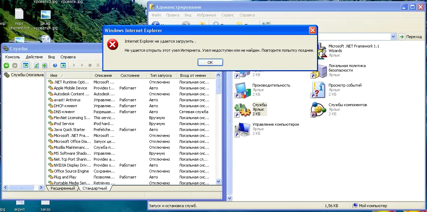Select the Производительность shortcut icon
427x212 pixels.
tap(243, 90)
